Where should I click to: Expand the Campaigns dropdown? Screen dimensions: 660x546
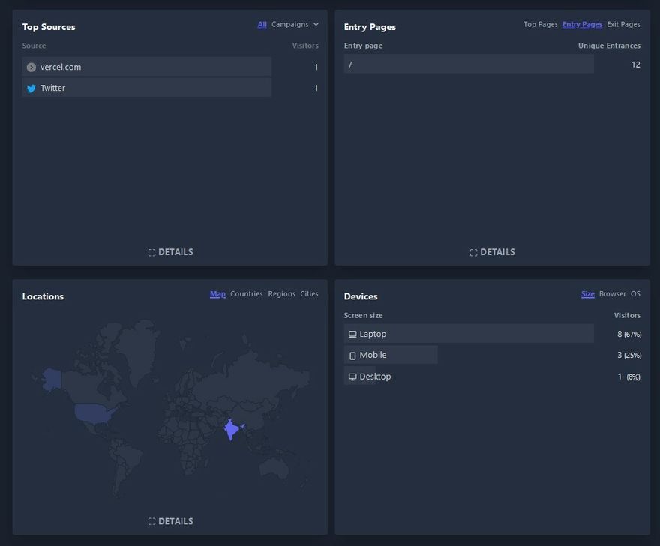coord(295,25)
